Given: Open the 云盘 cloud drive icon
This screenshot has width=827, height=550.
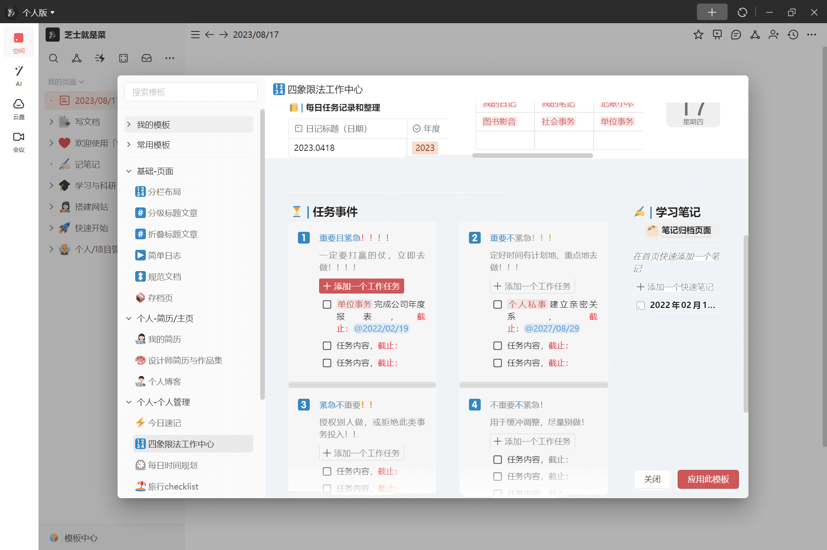Looking at the screenshot, I should [18, 108].
